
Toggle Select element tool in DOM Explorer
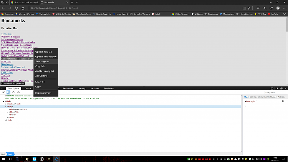(3, 93)
